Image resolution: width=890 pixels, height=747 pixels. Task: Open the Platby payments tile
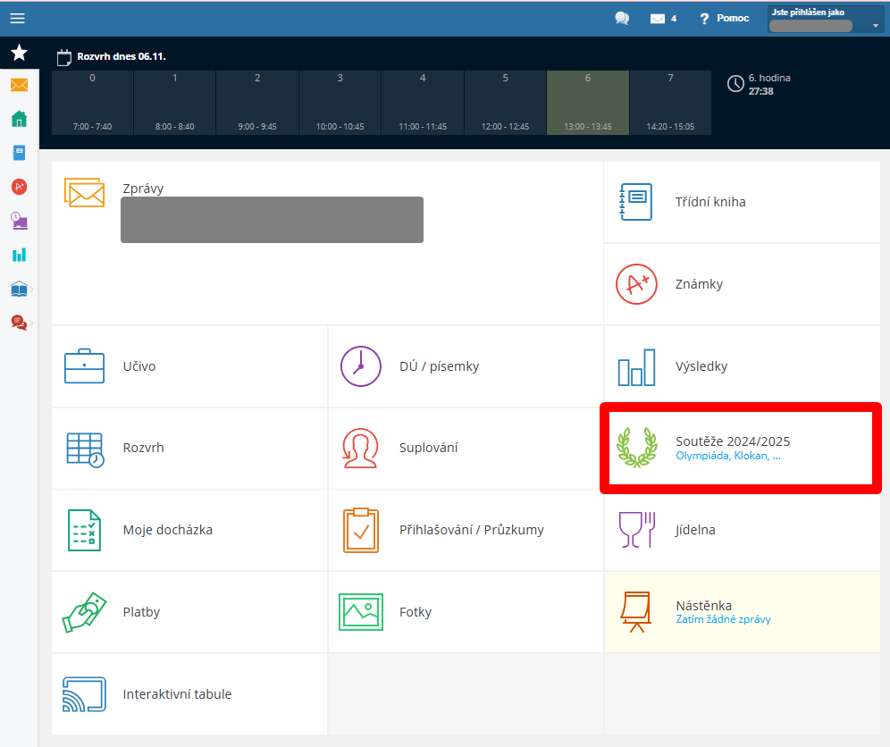point(189,612)
